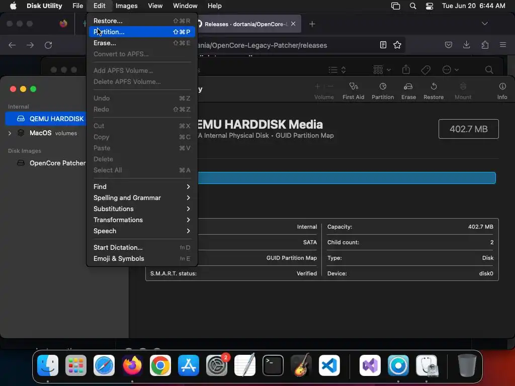Click the Stage Manager window icon in the menu bar
This screenshot has width=515, height=386.
pos(395,6)
